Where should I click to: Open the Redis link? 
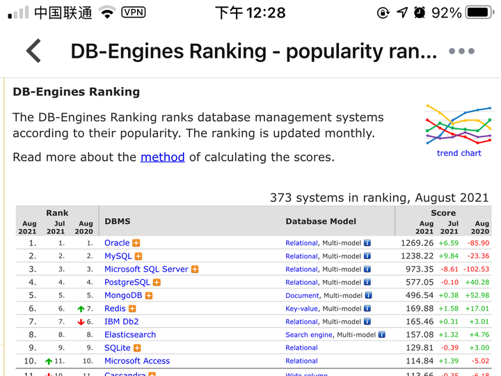pyautogui.click(x=115, y=308)
